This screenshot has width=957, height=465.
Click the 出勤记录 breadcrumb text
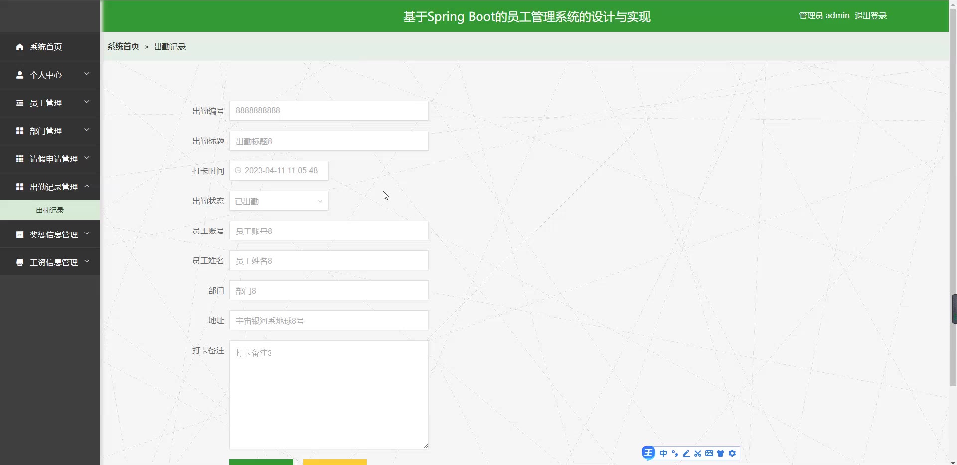click(170, 46)
